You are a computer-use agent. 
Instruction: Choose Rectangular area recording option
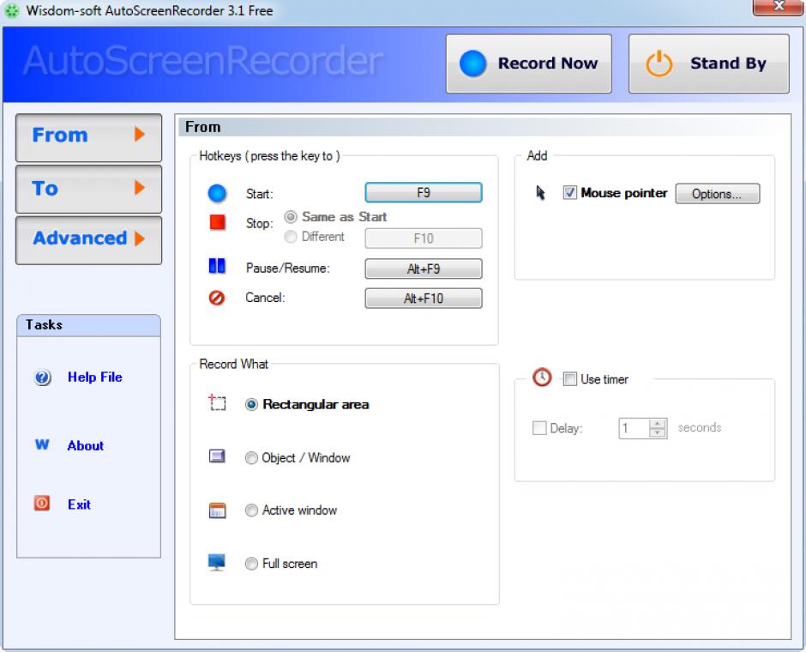click(x=251, y=405)
